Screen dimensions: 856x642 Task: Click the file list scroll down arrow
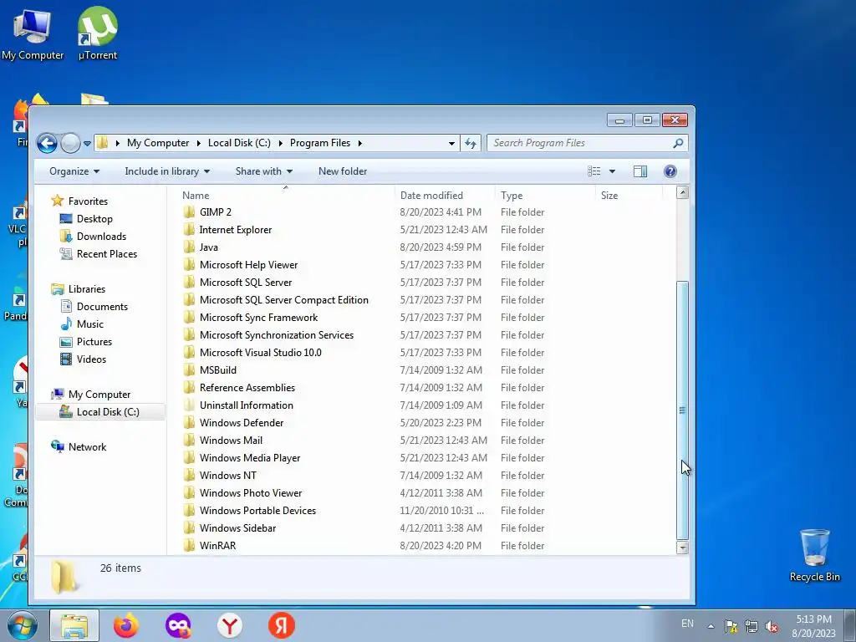(682, 548)
